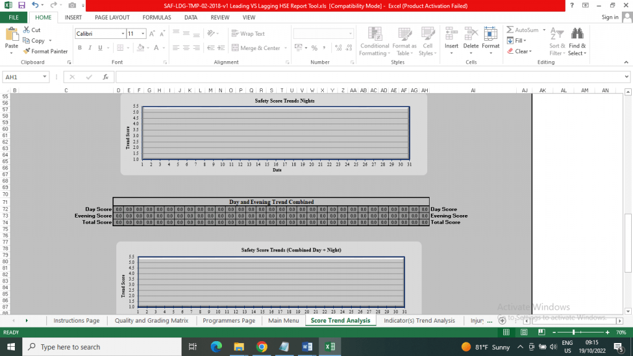This screenshot has height=356, width=633.
Task: Open the Name Box dropdown arrow
Action: [x=45, y=77]
